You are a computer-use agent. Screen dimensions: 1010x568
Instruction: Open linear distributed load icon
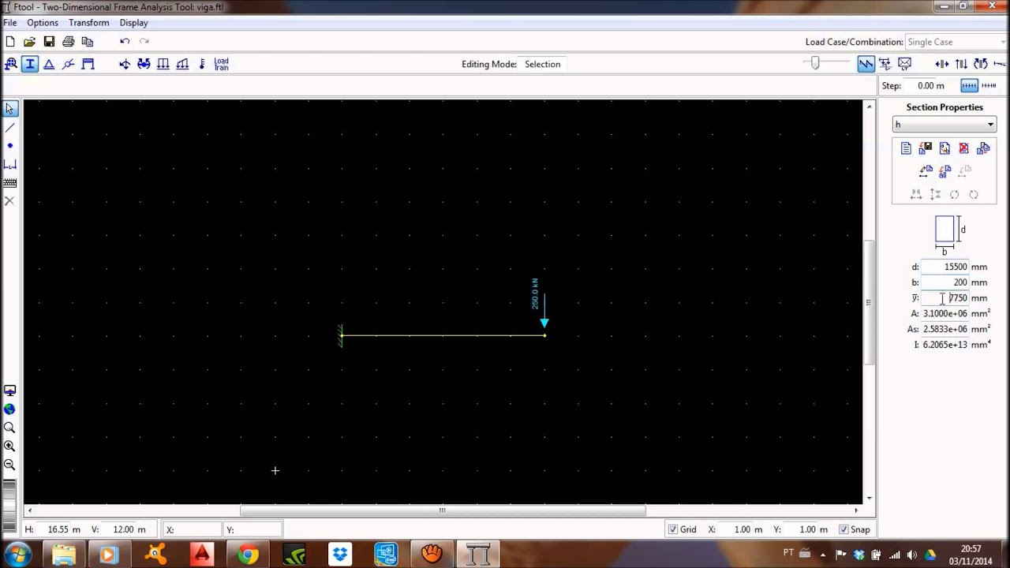click(182, 64)
